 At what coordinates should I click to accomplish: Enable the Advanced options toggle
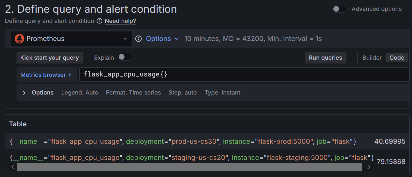click(x=340, y=9)
